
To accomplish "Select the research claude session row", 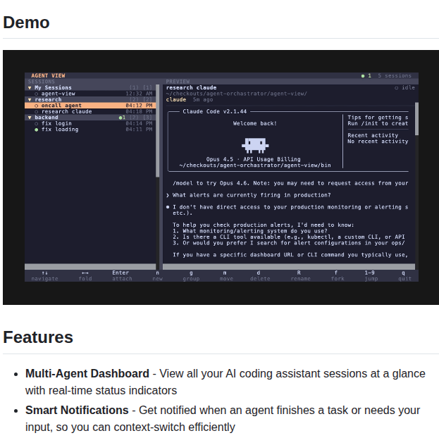I will 90,111.
